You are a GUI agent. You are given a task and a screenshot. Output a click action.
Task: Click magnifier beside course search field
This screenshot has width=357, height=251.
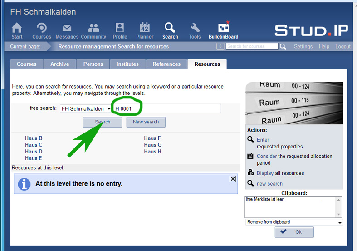pos(283,47)
